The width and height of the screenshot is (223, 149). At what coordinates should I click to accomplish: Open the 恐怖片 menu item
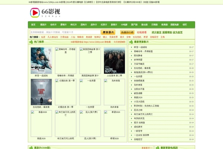84,25
